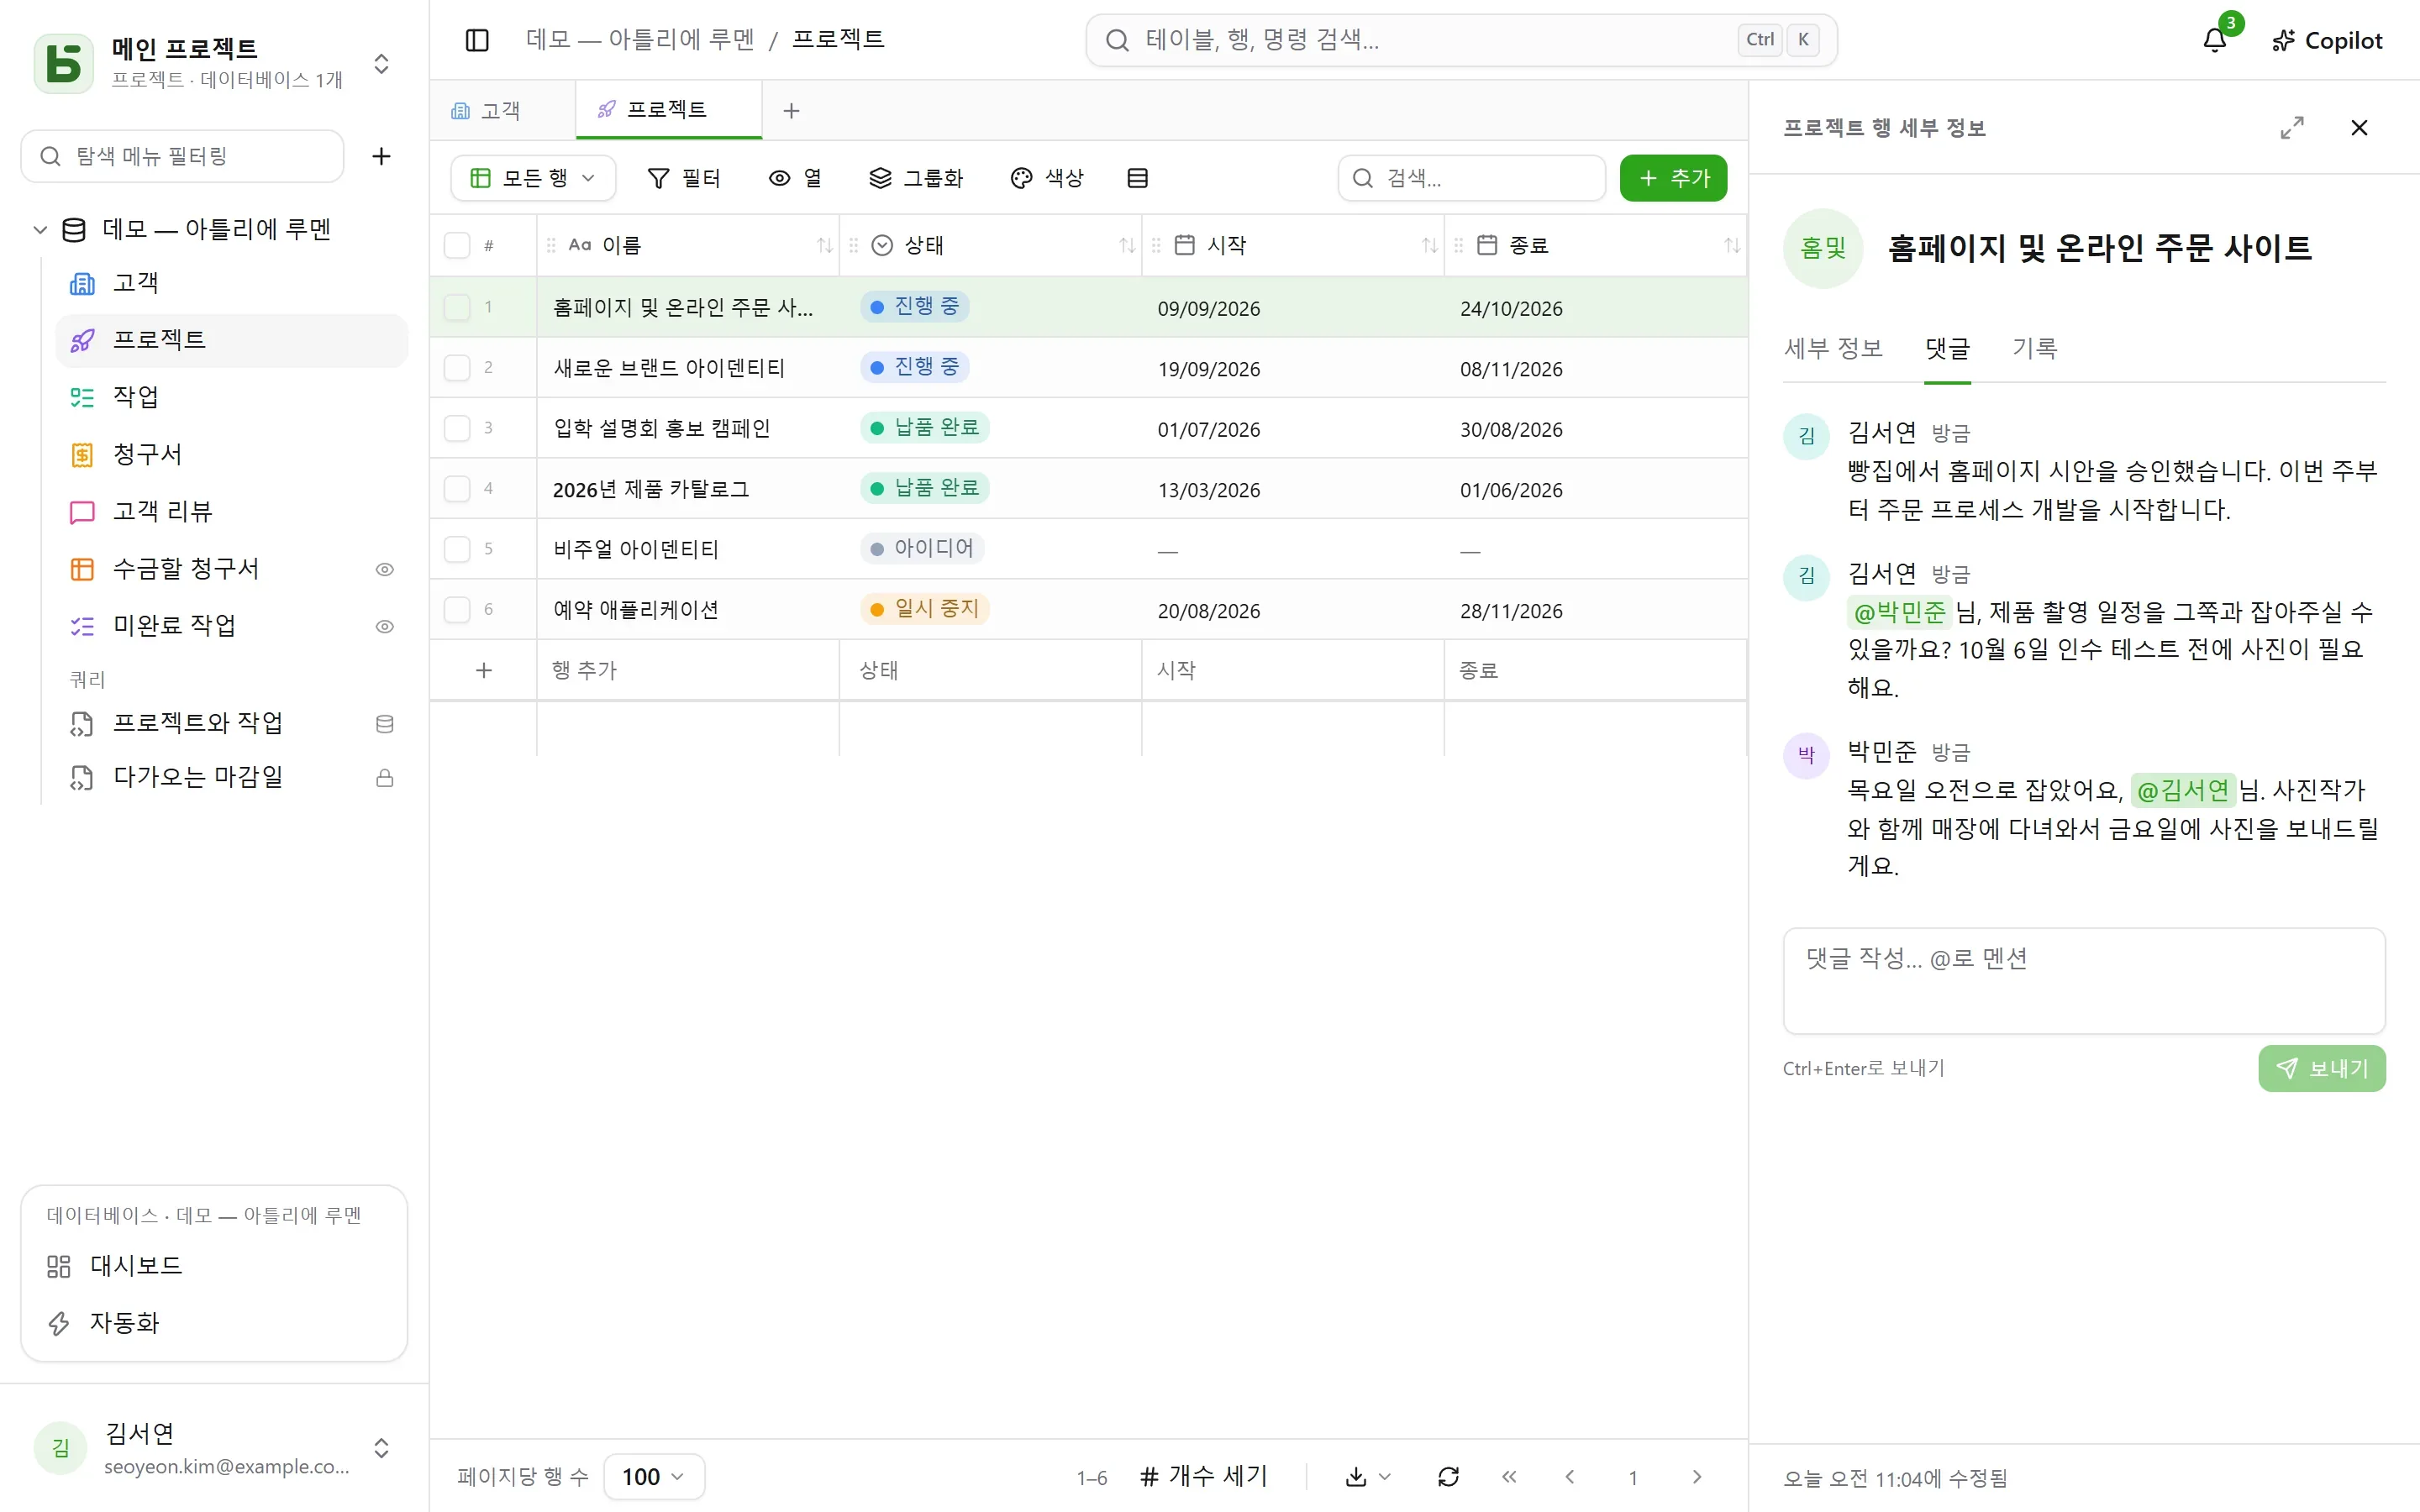Go to the first page

point(1509,1477)
